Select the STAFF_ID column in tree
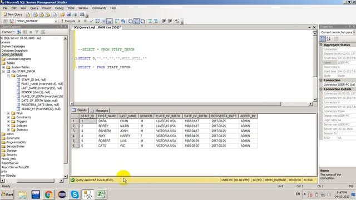 coord(33,79)
